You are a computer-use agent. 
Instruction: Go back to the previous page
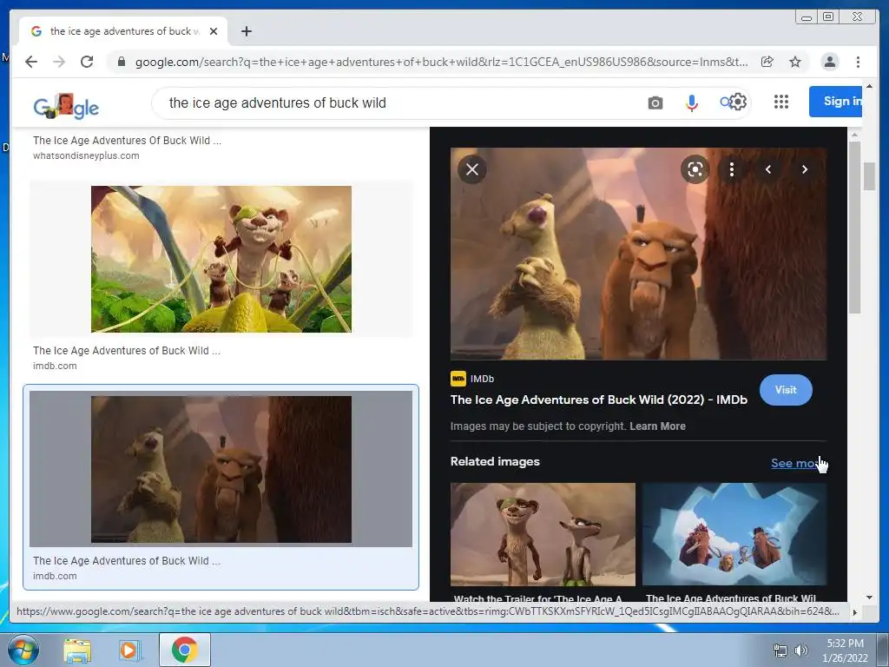coord(31,62)
